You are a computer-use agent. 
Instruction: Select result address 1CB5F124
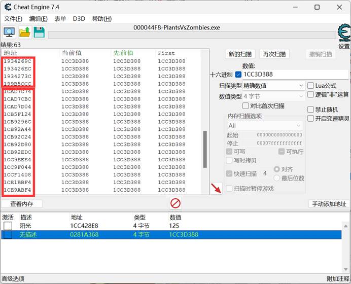(x=17, y=114)
